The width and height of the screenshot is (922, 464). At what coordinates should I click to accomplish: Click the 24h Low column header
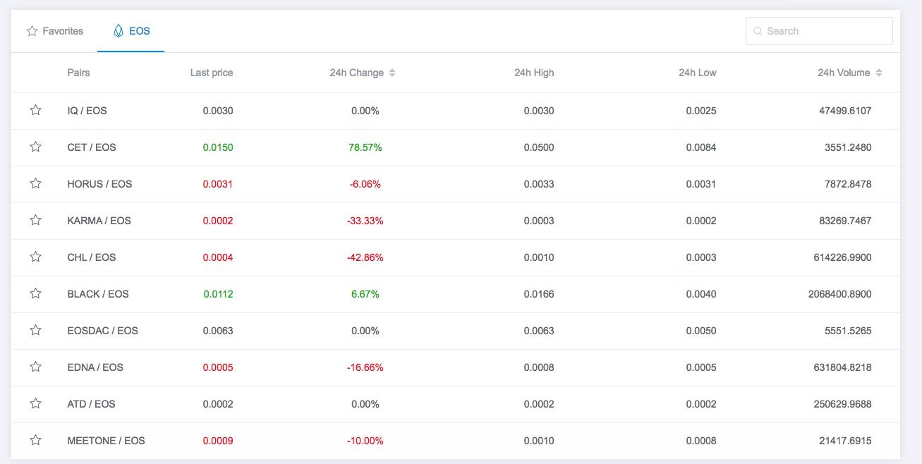click(698, 73)
